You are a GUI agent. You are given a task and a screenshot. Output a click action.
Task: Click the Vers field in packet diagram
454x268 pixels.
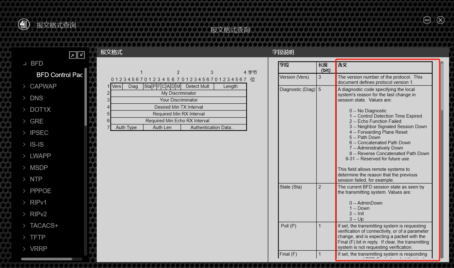pos(117,86)
